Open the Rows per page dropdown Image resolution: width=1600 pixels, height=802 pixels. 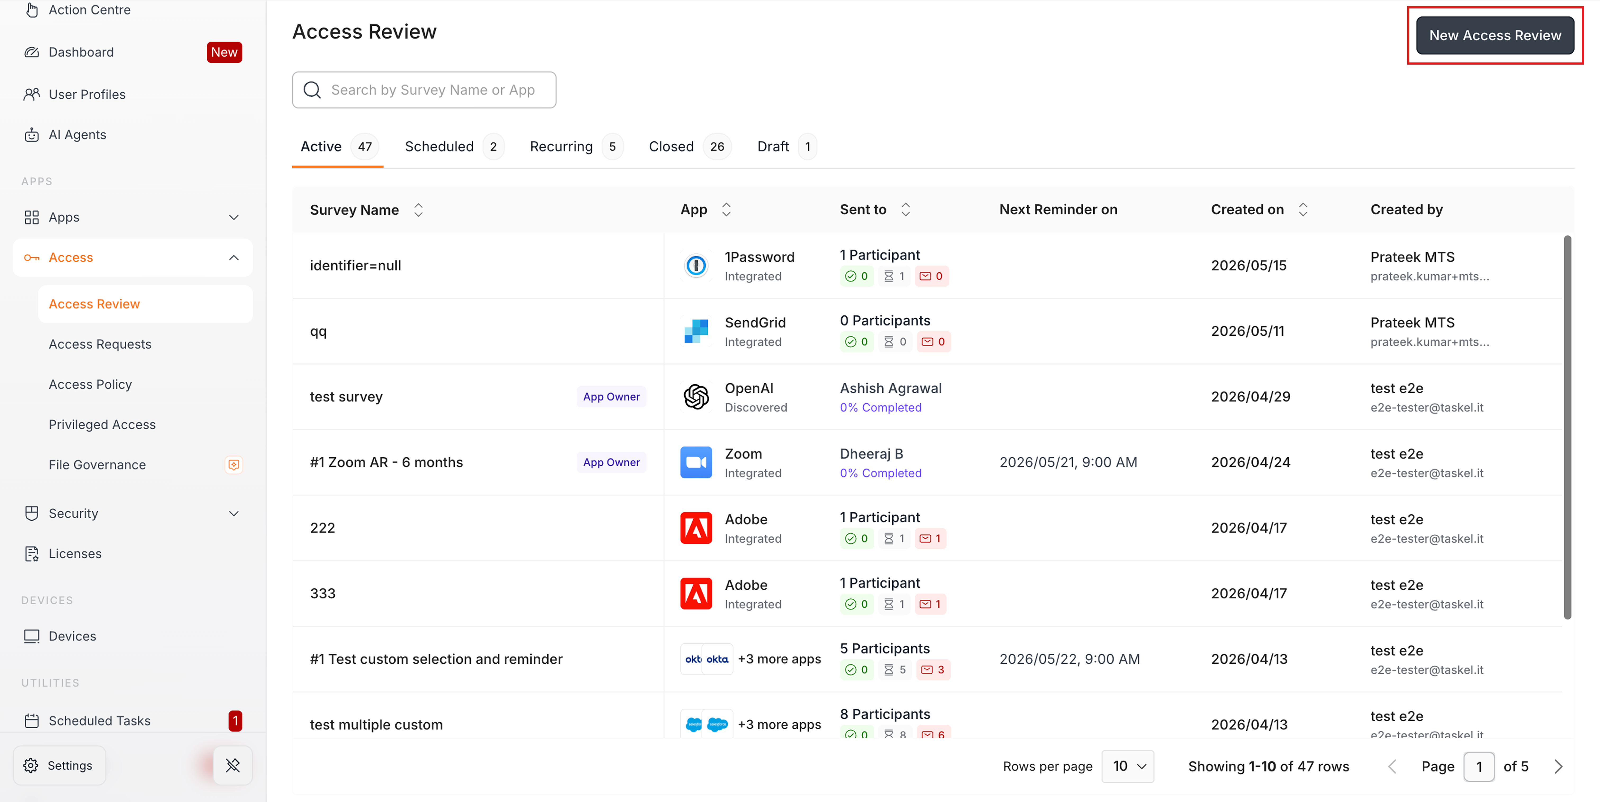click(x=1128, y=767)
